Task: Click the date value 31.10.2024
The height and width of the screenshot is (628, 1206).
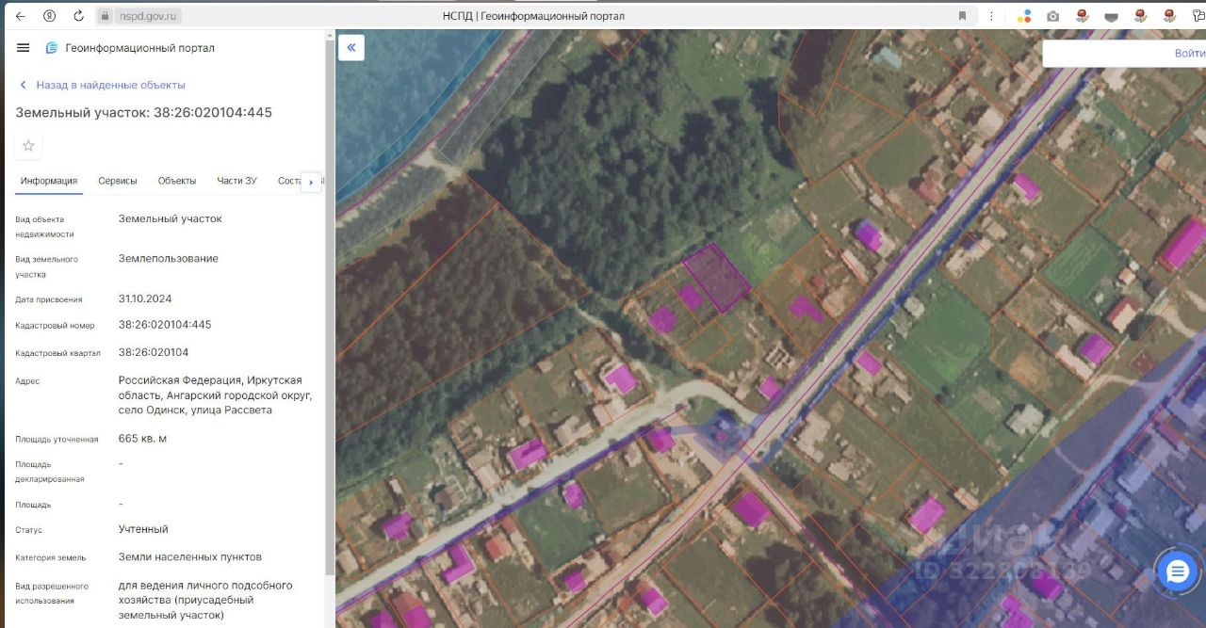Action: [x=145, y=298]
